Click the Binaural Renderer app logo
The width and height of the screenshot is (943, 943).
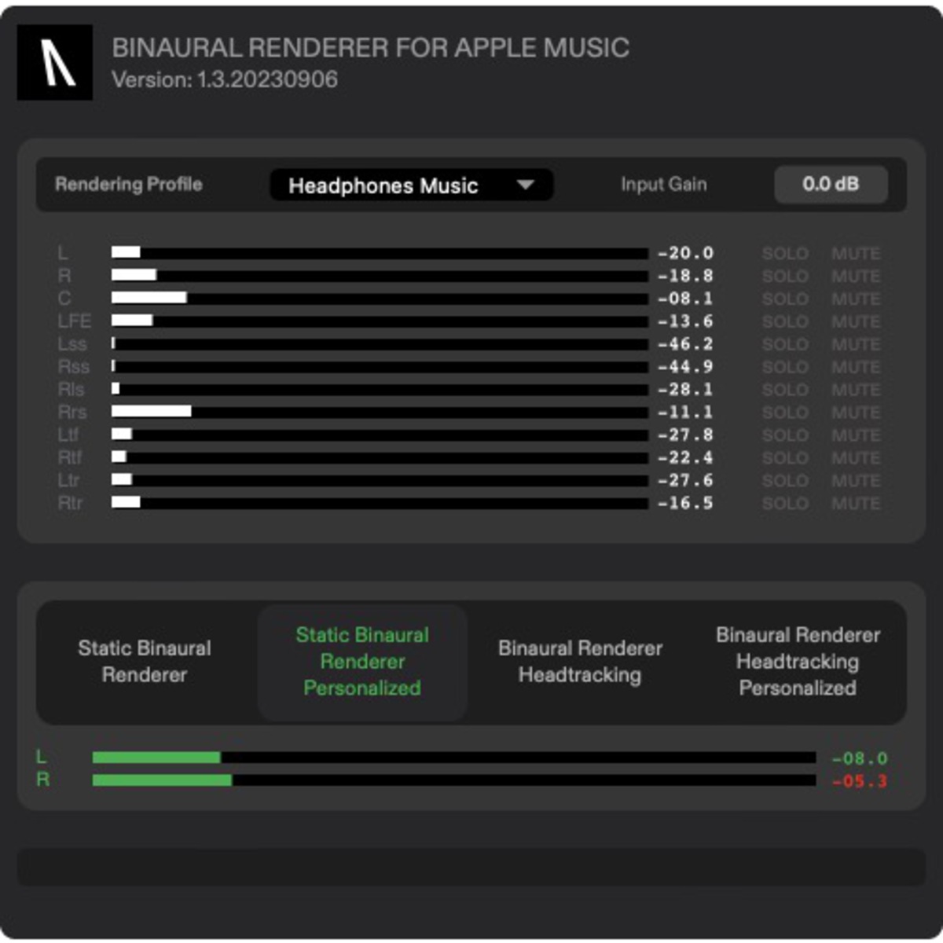point(55,63)
